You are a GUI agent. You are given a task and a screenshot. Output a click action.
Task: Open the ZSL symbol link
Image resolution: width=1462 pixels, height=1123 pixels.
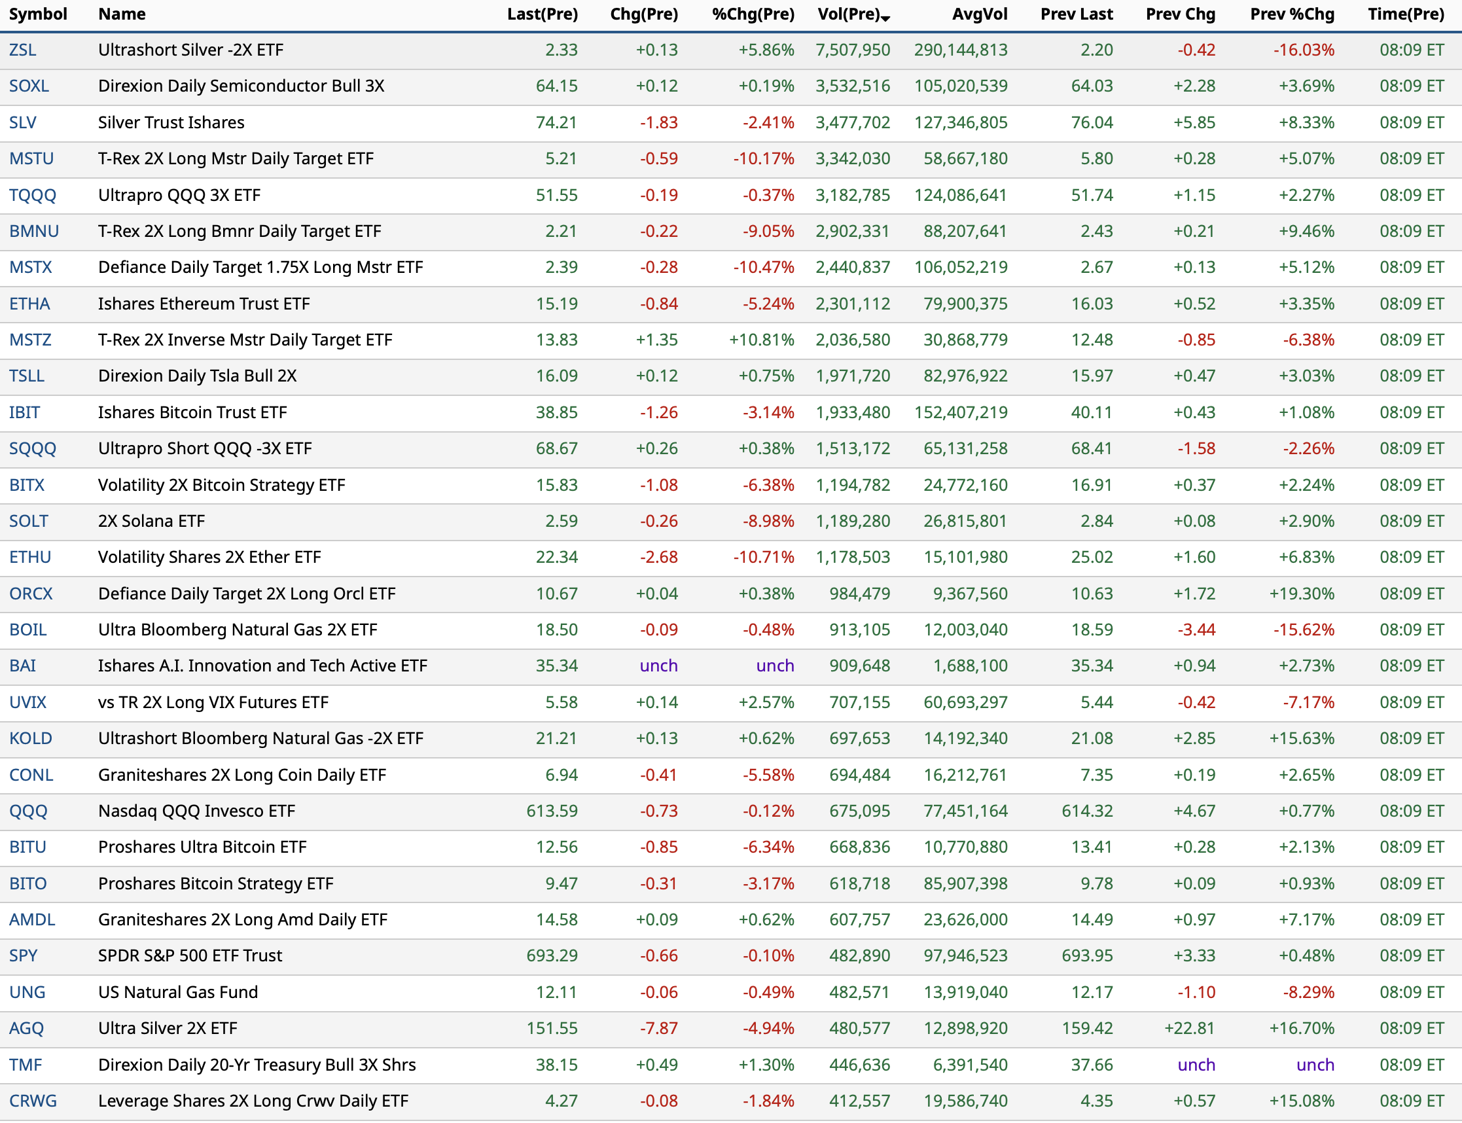tap(23, 50)
